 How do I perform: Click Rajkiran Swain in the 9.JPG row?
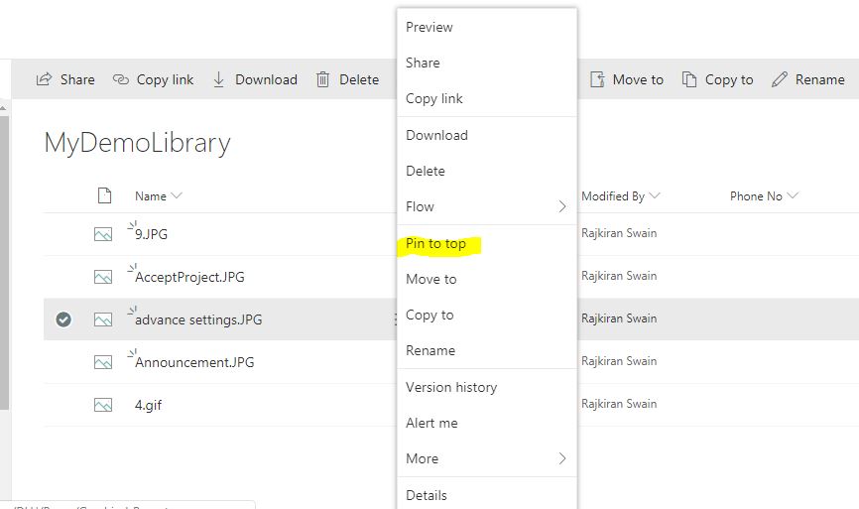point(619,233)
